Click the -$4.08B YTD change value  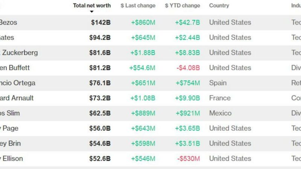[188, 68]
